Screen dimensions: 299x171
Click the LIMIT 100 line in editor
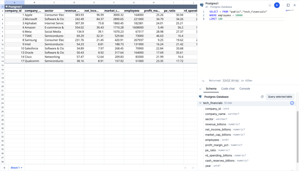216,19
